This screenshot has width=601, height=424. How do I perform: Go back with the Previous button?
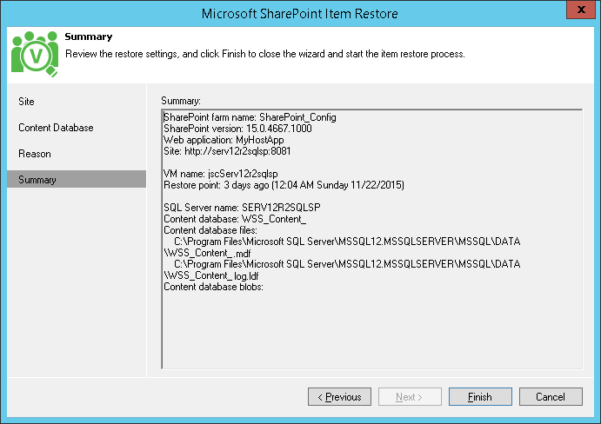point(339,396)
